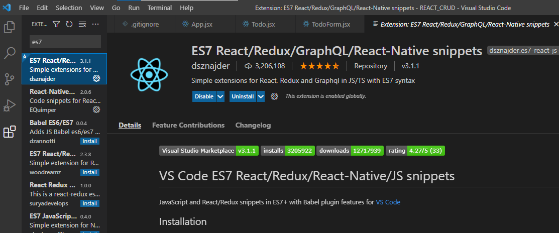Click the rating 4.27/5 badge
Image resolution: width=559 pixels, height=233 pixels.
415,151
